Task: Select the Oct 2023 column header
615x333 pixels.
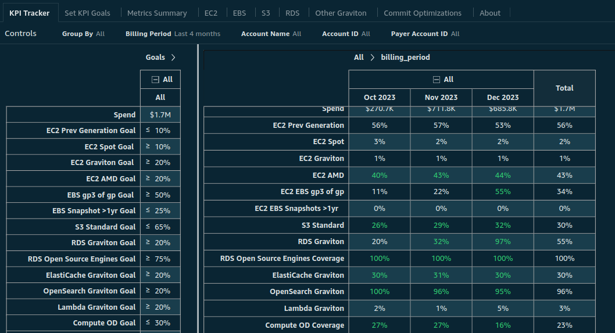Action: tap(379, 98)
